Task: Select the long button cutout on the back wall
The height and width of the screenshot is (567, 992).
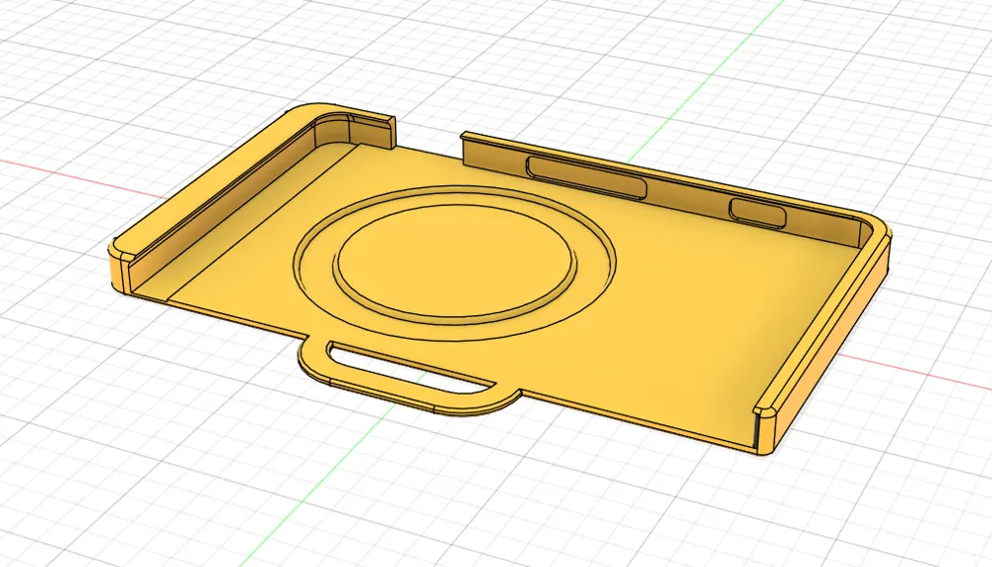Action: point(586,177)
